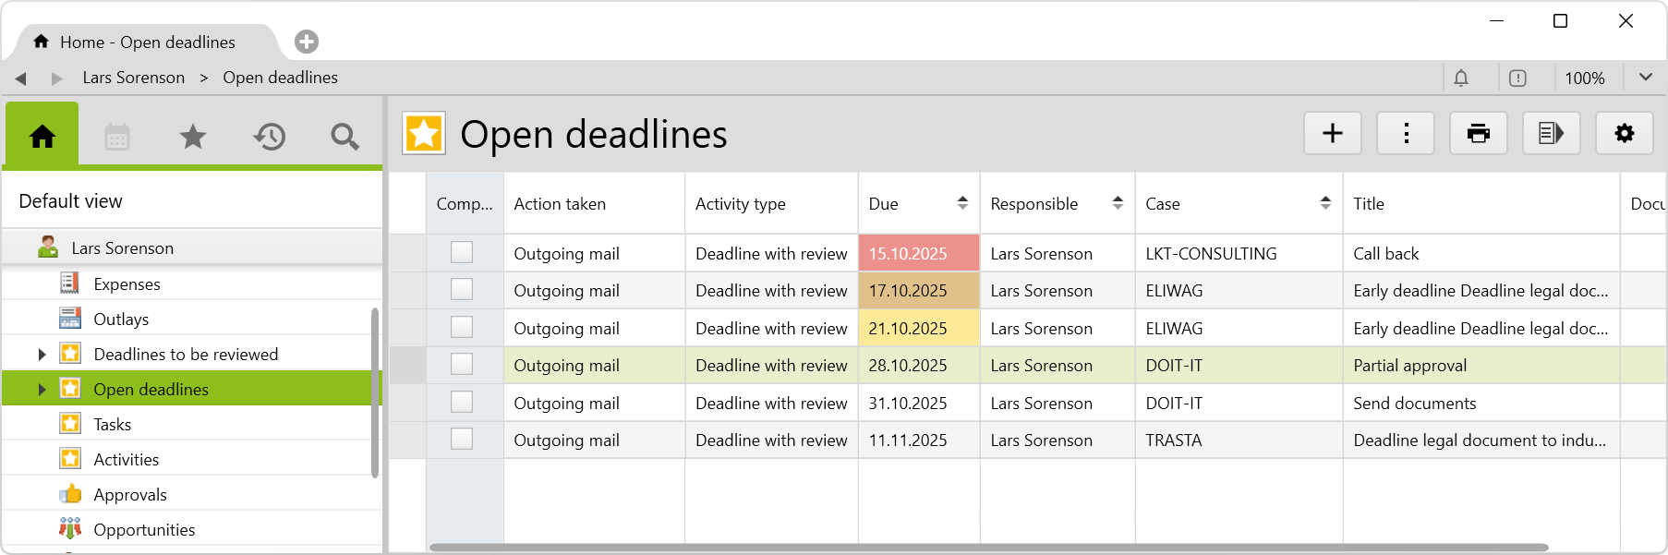The width and height of the screenshot is (1668, 555).
Task: Select the Home - Open deadlines tab
Action: tap(148, 42)
